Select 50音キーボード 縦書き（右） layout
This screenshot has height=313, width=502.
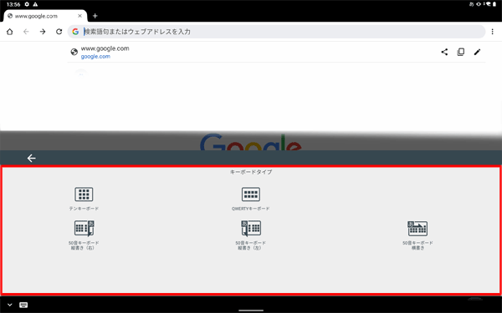(85, 228)
